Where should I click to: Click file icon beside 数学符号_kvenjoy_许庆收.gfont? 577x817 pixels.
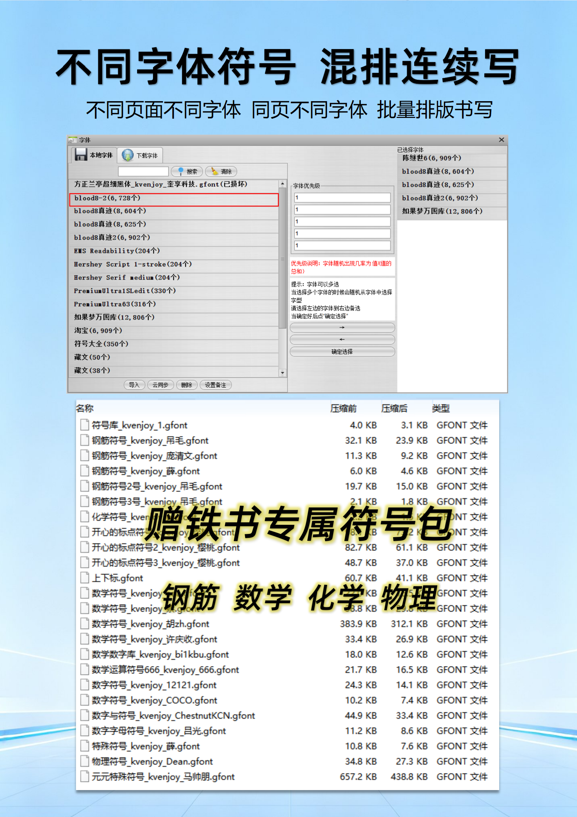85,639
